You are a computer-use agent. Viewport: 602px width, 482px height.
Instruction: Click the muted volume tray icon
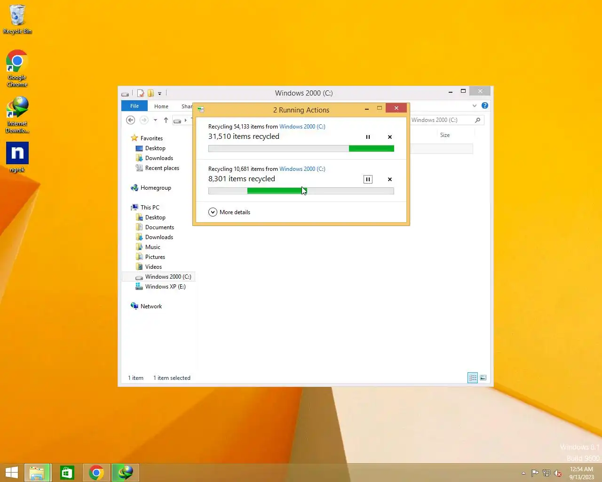coord(558,473)
